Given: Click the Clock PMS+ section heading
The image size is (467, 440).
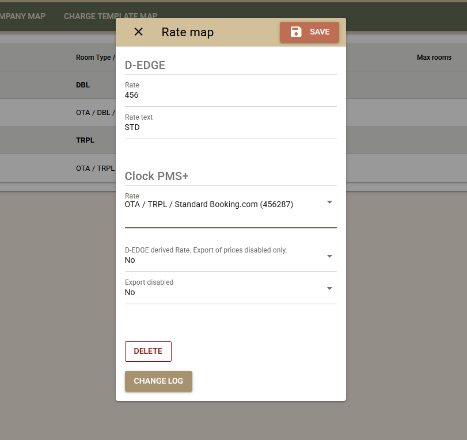Looking at the screenshot, I should [x=157, y=176].
